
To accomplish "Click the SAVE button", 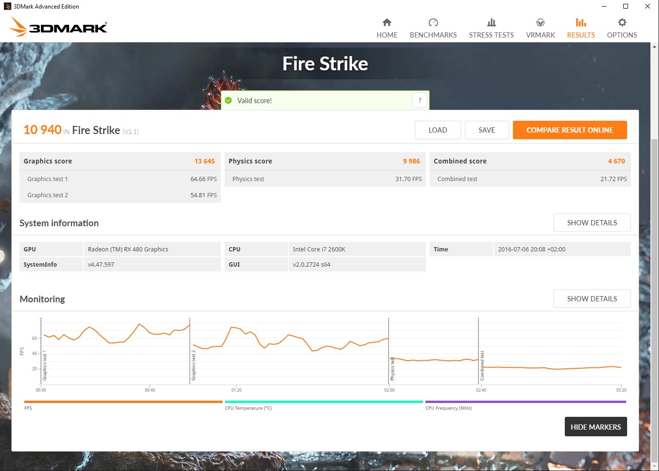I will click(487, 130).
